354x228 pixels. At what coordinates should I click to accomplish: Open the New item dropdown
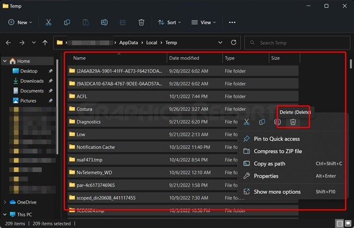[x=20, y=22]
